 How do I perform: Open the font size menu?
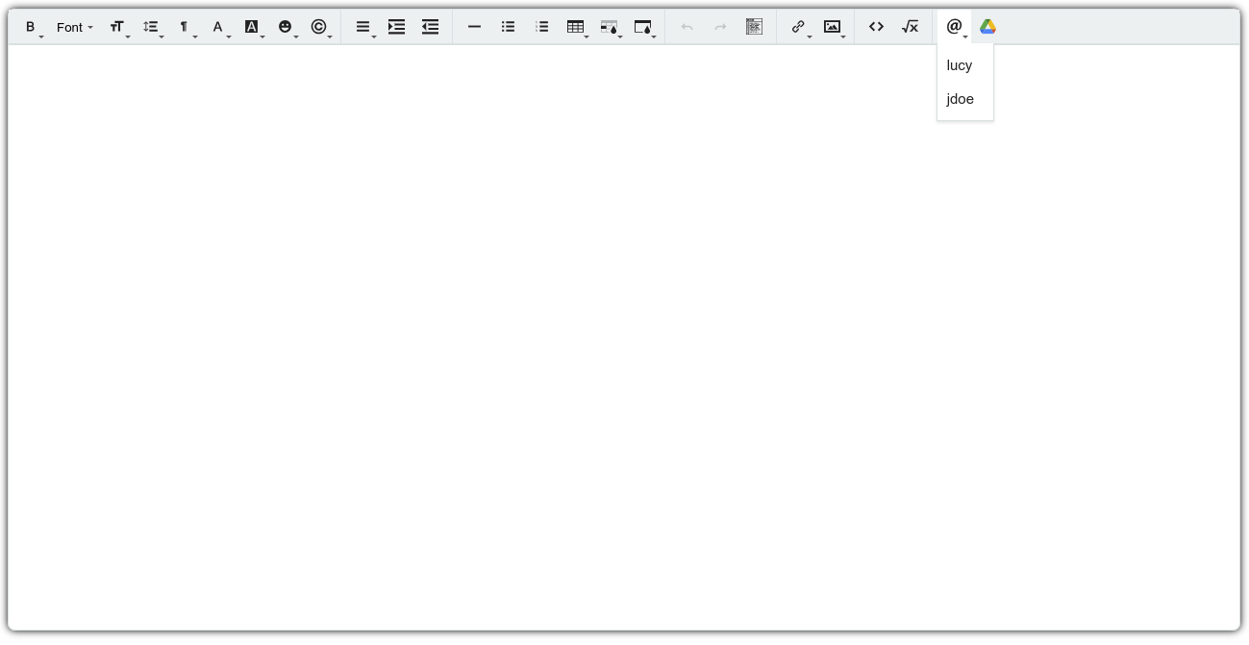tap(118, 27)
